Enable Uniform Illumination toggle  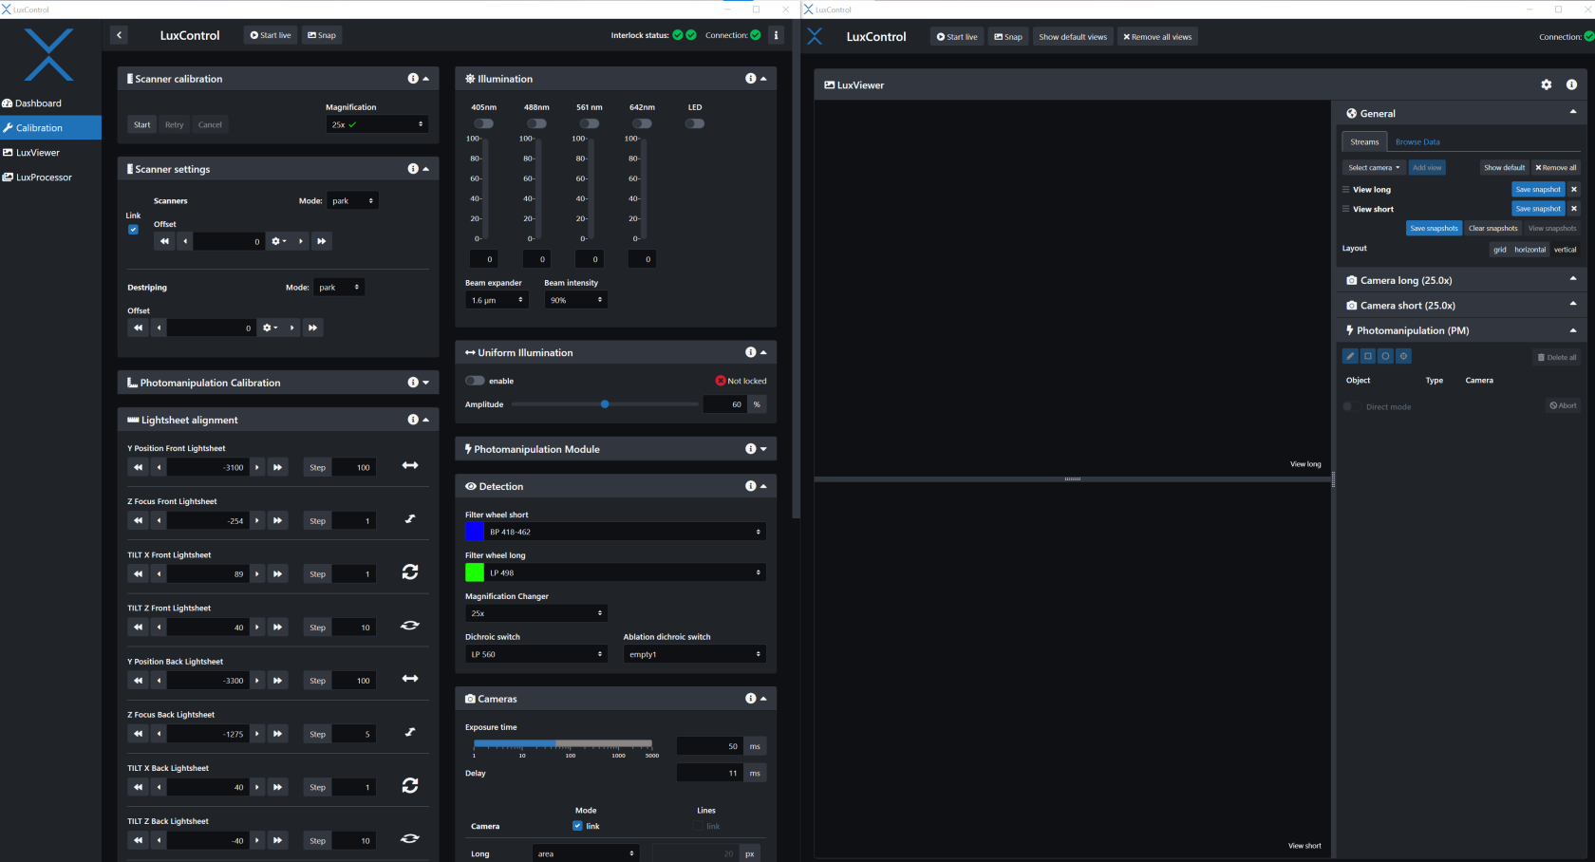tap(475, 381)
